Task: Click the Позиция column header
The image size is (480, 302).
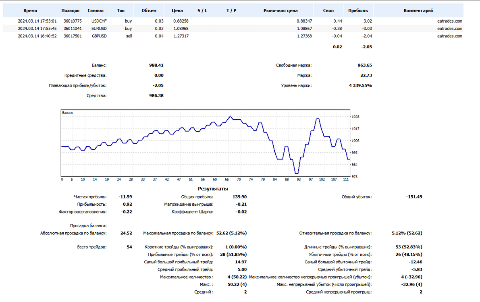Action: (70, 10)
